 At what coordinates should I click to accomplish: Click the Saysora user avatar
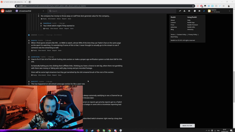tap(209, 11)
